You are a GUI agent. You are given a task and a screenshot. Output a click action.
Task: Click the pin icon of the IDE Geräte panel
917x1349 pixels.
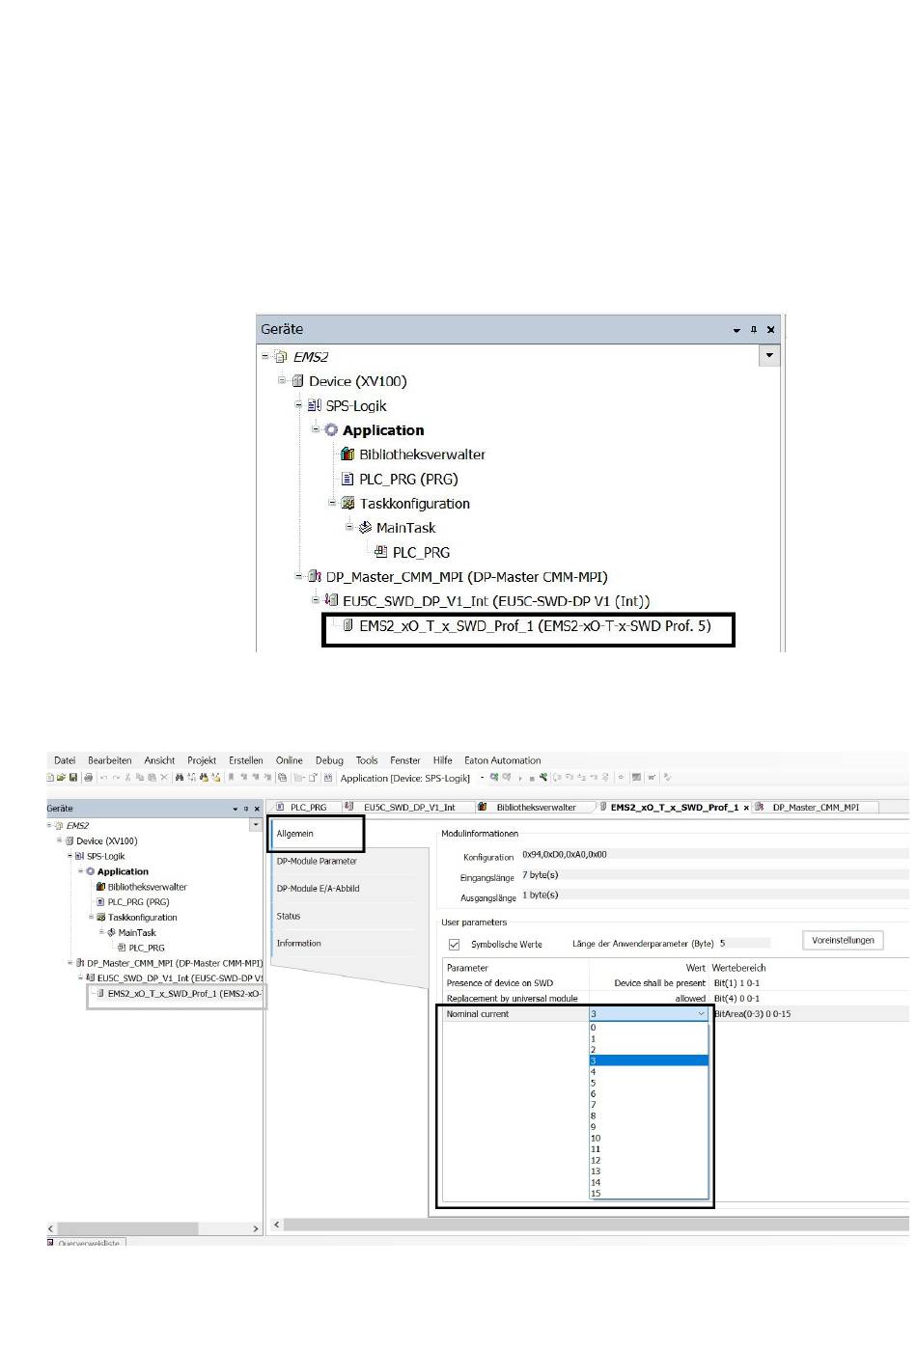(246, 809)
